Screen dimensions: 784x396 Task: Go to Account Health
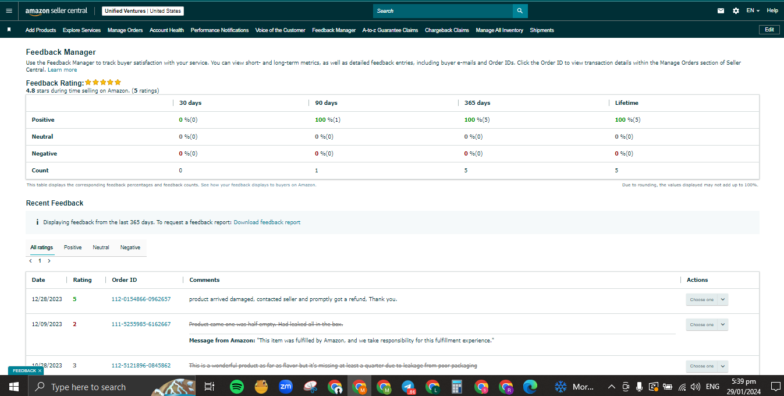click(166, 30)
